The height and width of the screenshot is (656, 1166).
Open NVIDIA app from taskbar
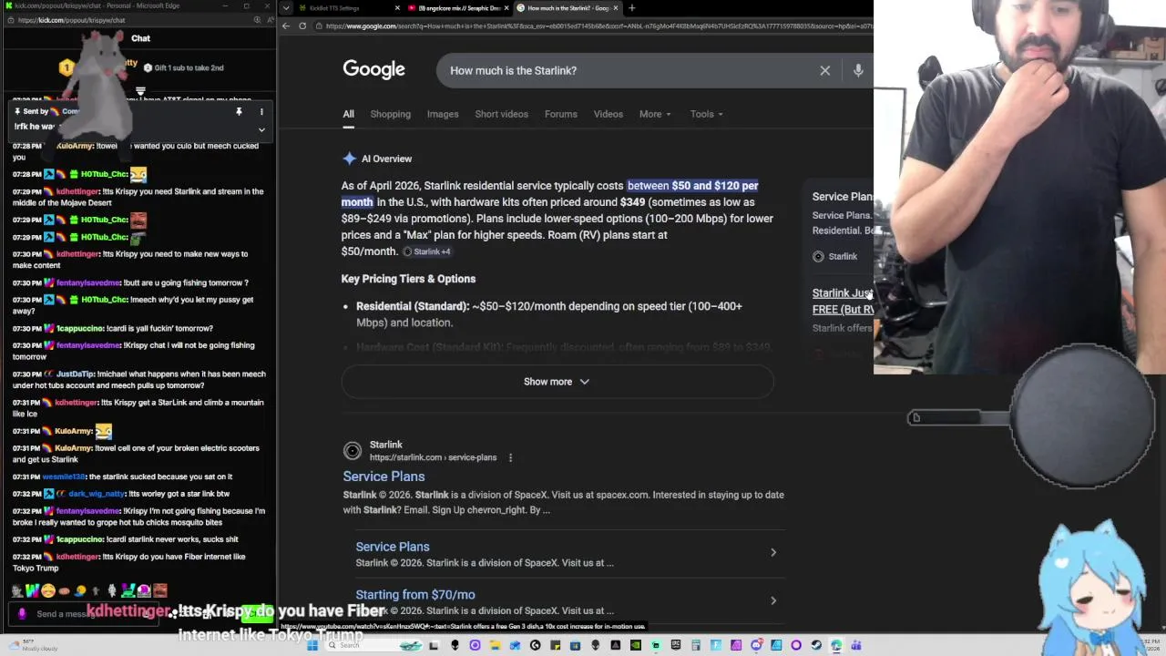tap(635, 645)
